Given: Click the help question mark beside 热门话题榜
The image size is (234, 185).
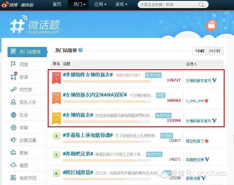Looking at the screenshot, I should click(x=80, y=50).
